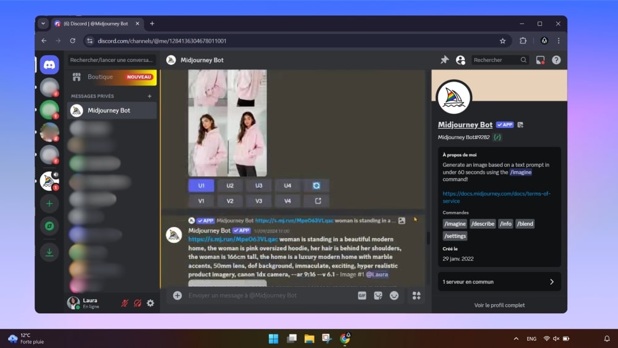Toggle user profile panel icon
This screenshot has height=348, width=618.
point(460,60)
